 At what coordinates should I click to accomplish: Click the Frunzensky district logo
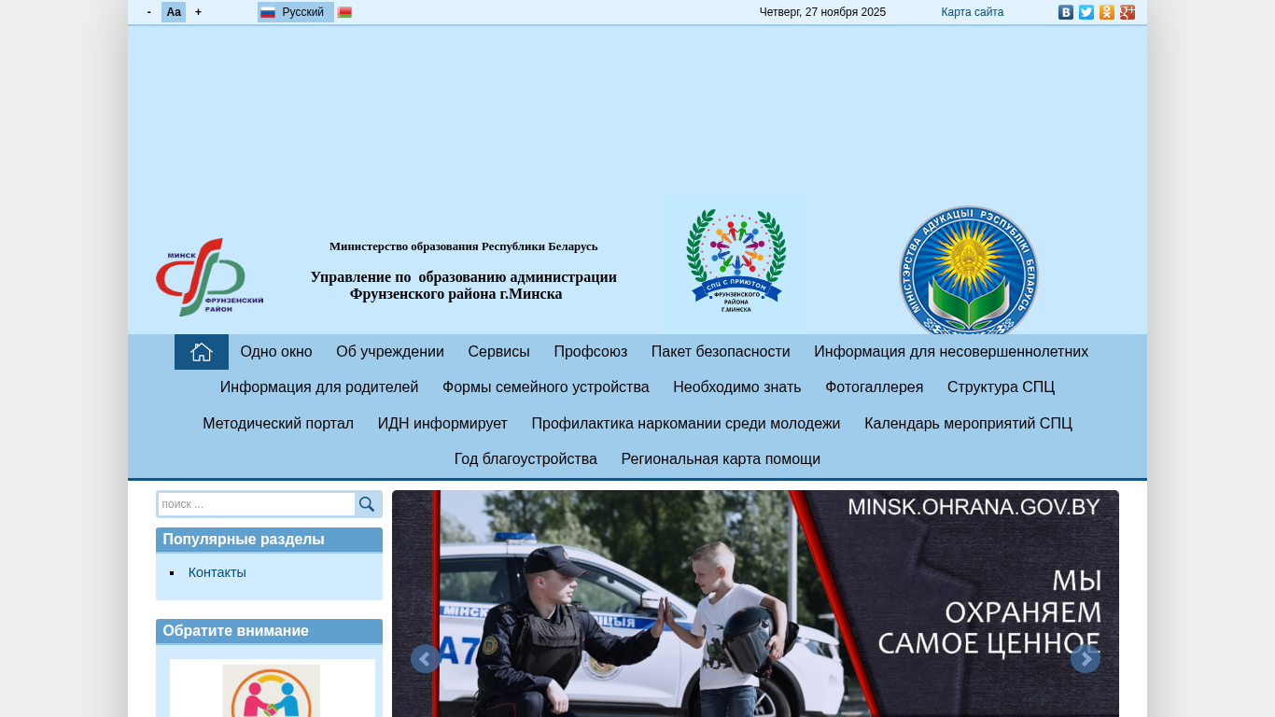(209, 277)
